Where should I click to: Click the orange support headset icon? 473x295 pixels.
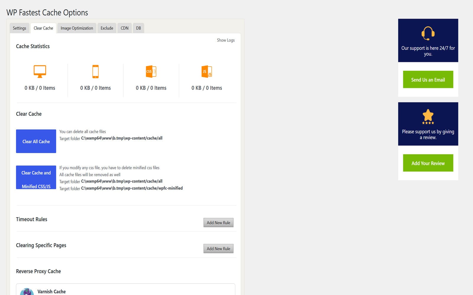(x=428, y=33)
